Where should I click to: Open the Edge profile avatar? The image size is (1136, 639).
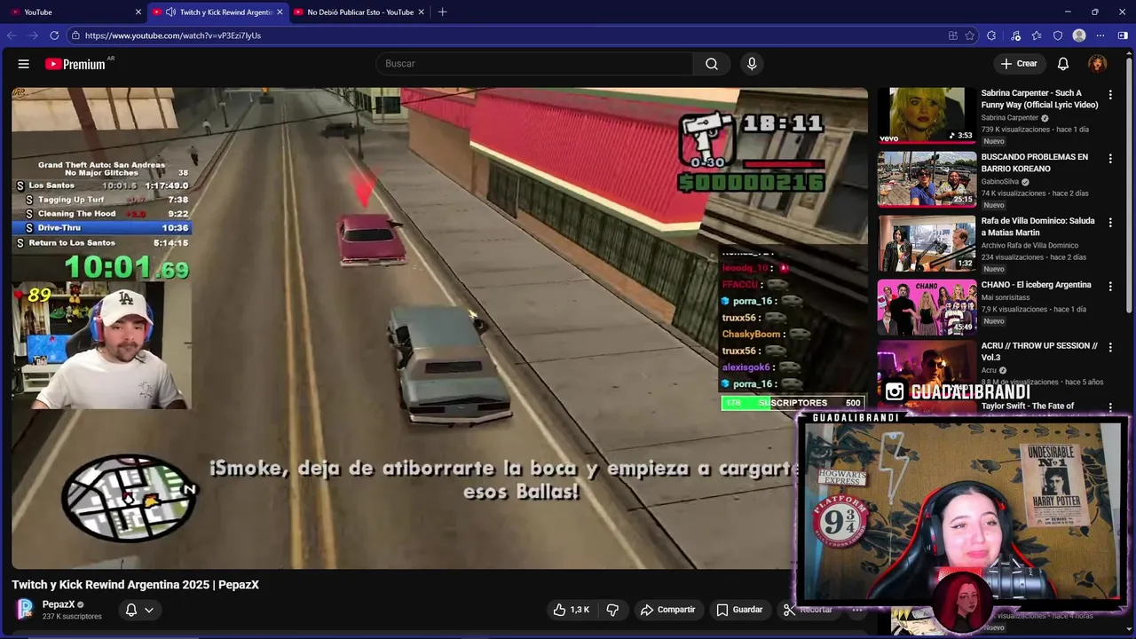coord(1079,35)
